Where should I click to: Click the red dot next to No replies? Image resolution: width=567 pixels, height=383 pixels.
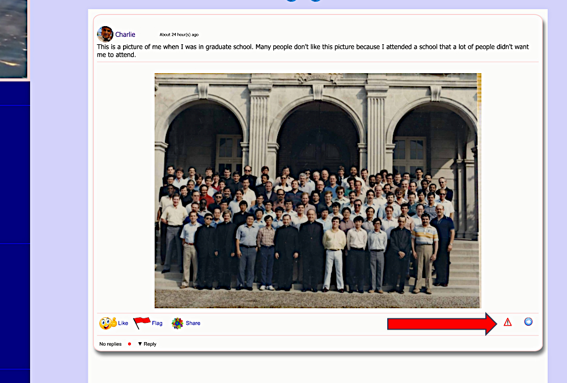[129, 344]
